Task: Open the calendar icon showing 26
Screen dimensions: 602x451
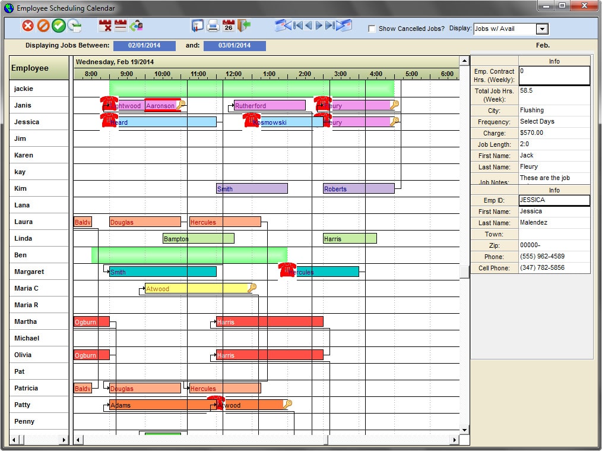Action: (229, 26)
